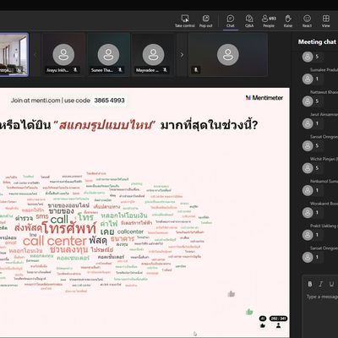Click sender name Nattawut in chat

tap(324, 92)
